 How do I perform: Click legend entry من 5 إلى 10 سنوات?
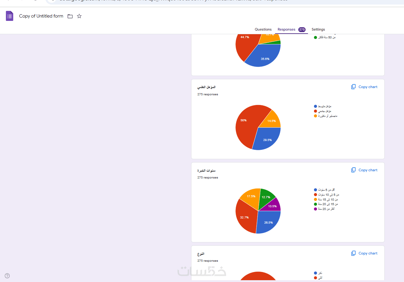[x=326, y=195]
